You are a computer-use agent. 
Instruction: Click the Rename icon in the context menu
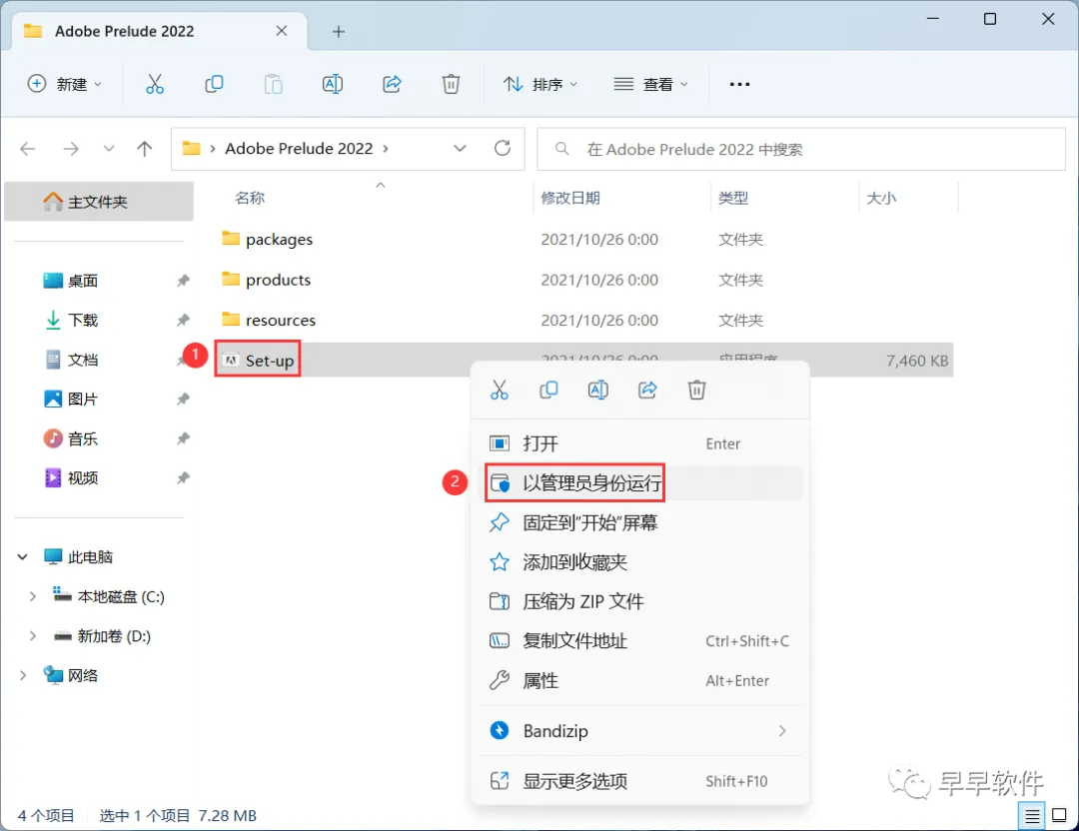598,391
